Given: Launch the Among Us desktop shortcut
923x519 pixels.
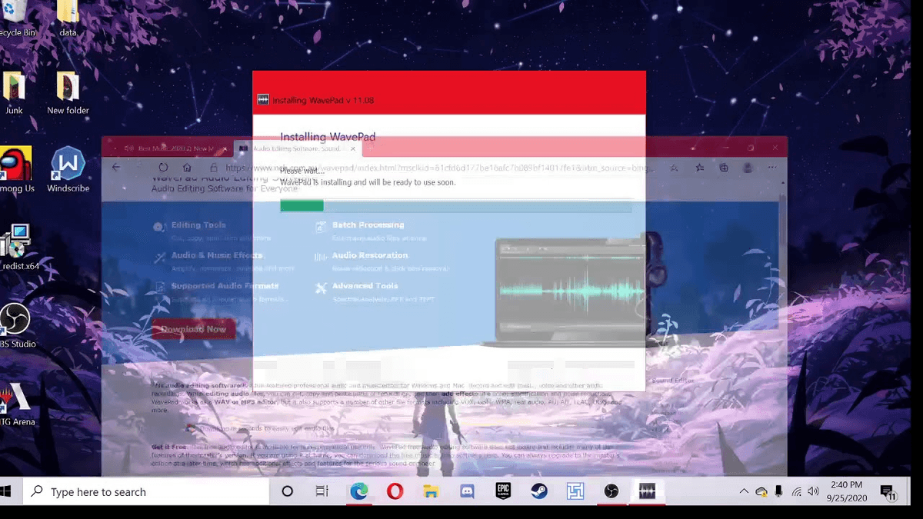Looking at the screenshot, I should pos(15,170).
